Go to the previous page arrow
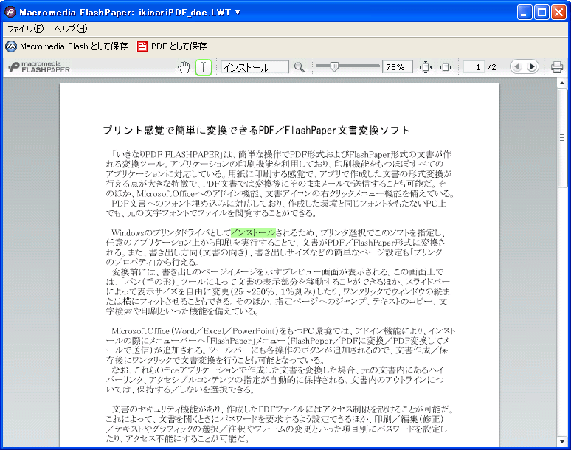This screenshot has width=571, height=450. pos(516,67)
